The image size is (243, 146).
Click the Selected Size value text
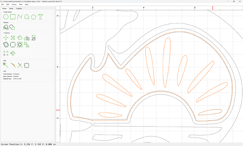point(17,79)
